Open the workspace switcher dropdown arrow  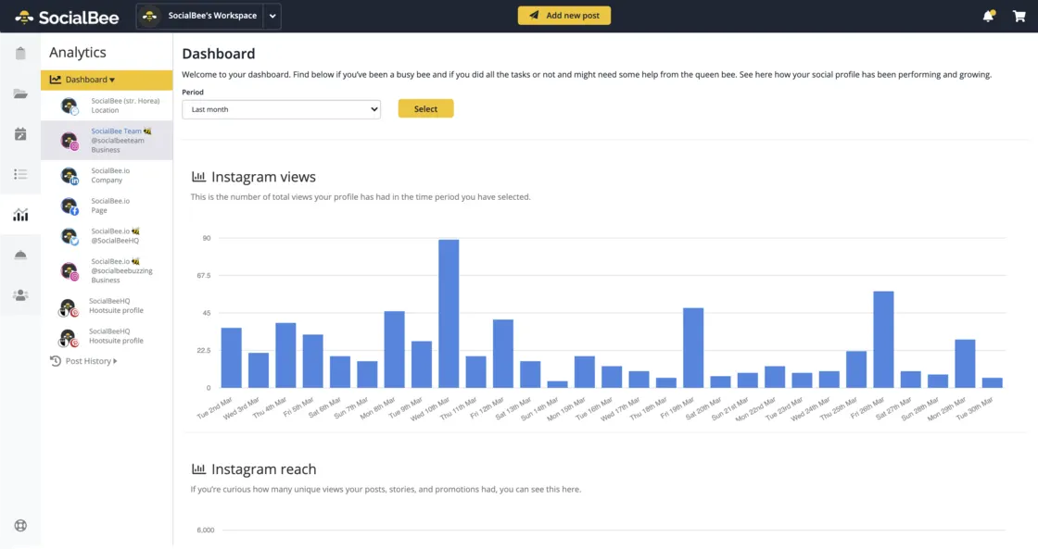pyautogui.click(x=272, y=16)
